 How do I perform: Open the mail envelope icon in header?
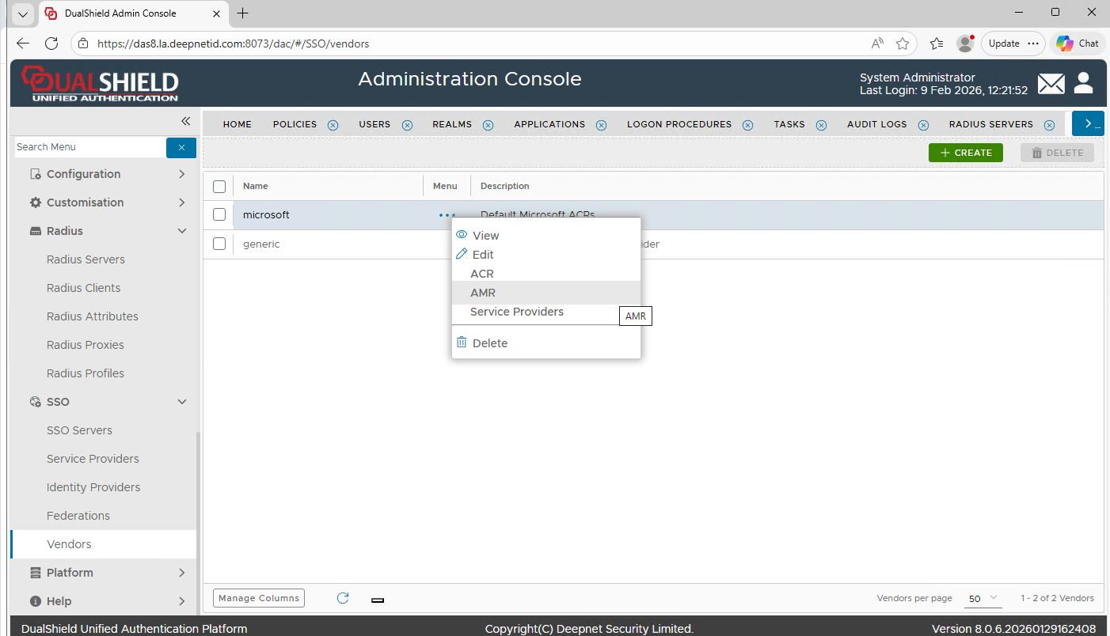(x=1051, y=83)
